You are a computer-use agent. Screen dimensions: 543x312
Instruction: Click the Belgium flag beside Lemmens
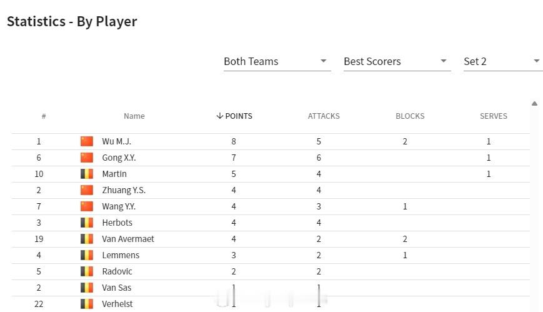pyautogui.click(x=87, y=255)
